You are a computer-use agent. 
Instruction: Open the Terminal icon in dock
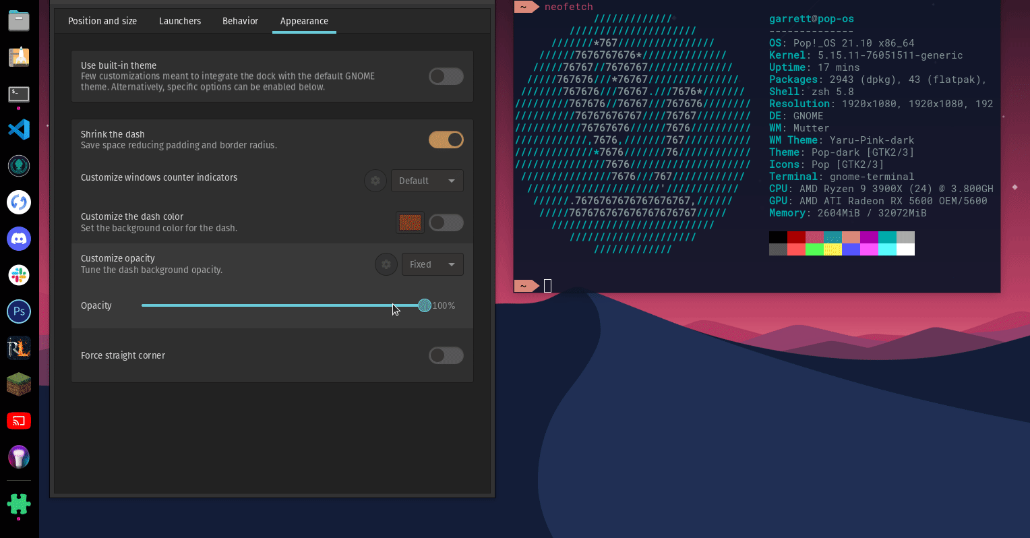19,94
